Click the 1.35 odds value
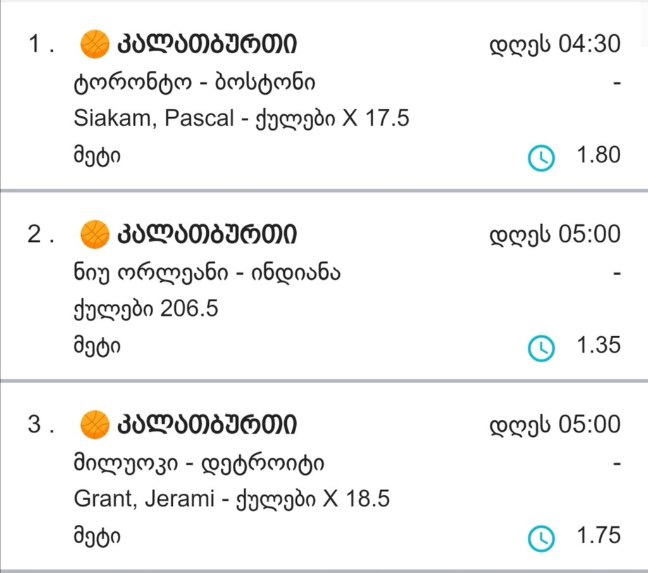The width and height of the screenshot is (648, 573). coord(599,345)
